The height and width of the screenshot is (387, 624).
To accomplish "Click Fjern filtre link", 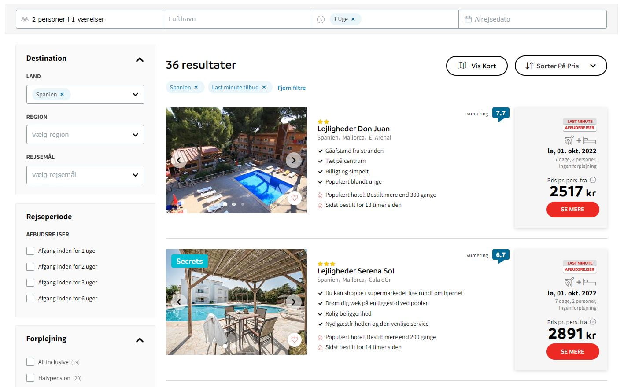I will [292, 88].
